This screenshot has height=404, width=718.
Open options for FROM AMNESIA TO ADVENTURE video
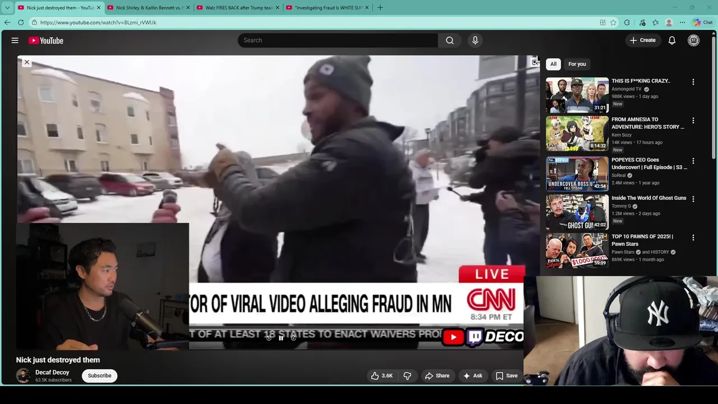pyautogui.click(x=693, y=121)
